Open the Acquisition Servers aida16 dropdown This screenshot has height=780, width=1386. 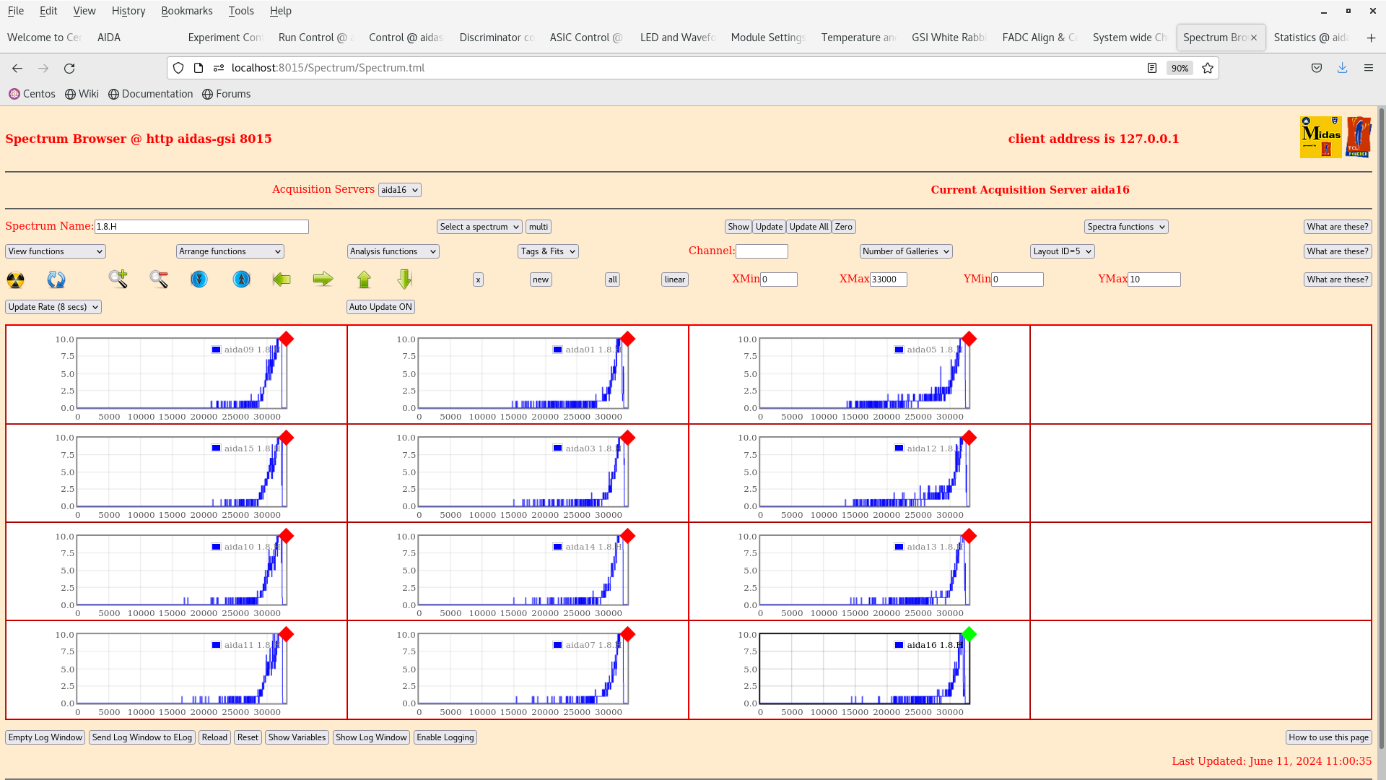point(399,190)
